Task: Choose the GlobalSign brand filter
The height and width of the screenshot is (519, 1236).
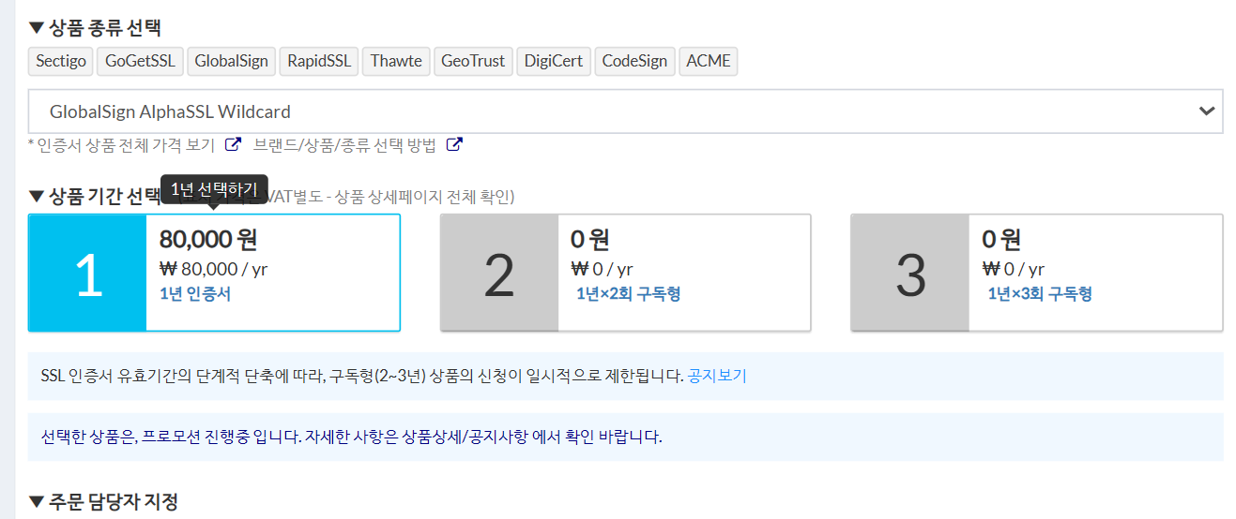Action: 231,61
